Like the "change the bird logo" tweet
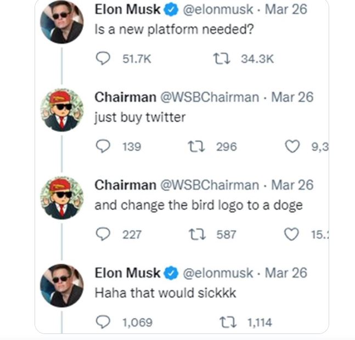The image size is (355, 340). pyautogui.click(x=294, y=234)
